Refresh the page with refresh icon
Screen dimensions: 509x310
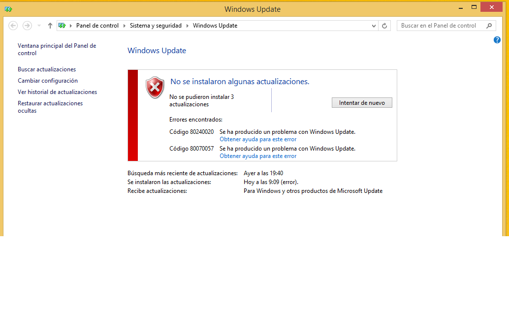[384, 26]
